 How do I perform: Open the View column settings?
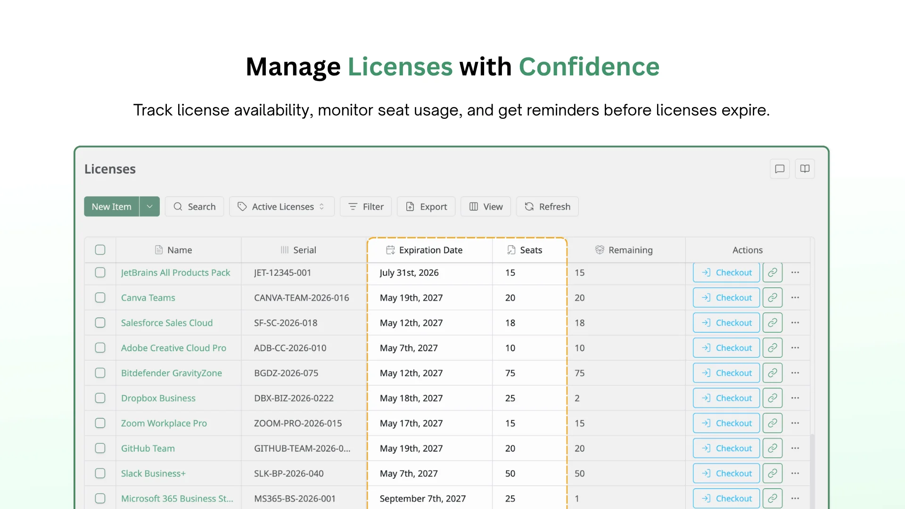pyautogui.click(x=486, y=206)
